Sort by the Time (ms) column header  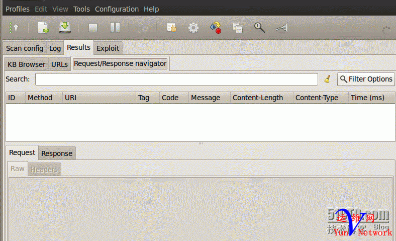[372, 98]
